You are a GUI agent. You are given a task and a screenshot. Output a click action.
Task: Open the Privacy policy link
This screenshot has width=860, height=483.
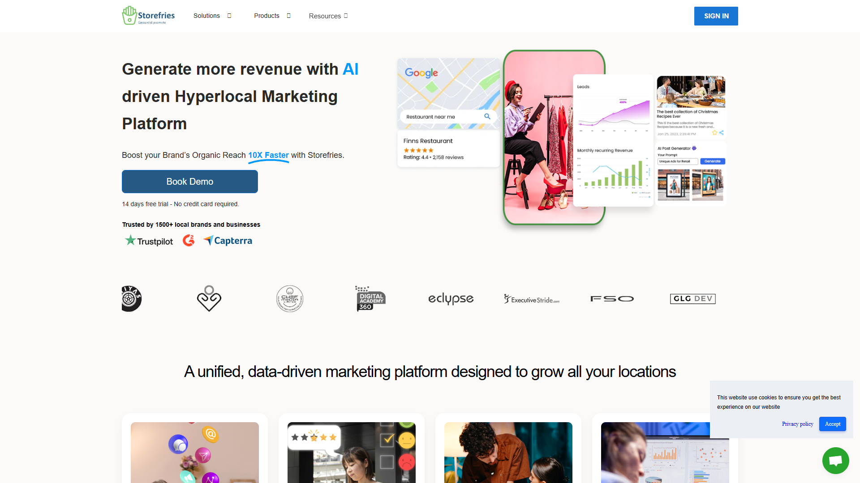798,424
